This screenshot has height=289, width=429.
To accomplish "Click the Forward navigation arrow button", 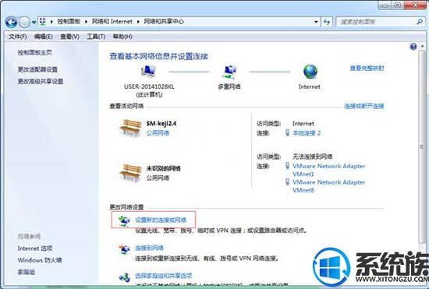I will pyautogui.click(x=25, y=22).
